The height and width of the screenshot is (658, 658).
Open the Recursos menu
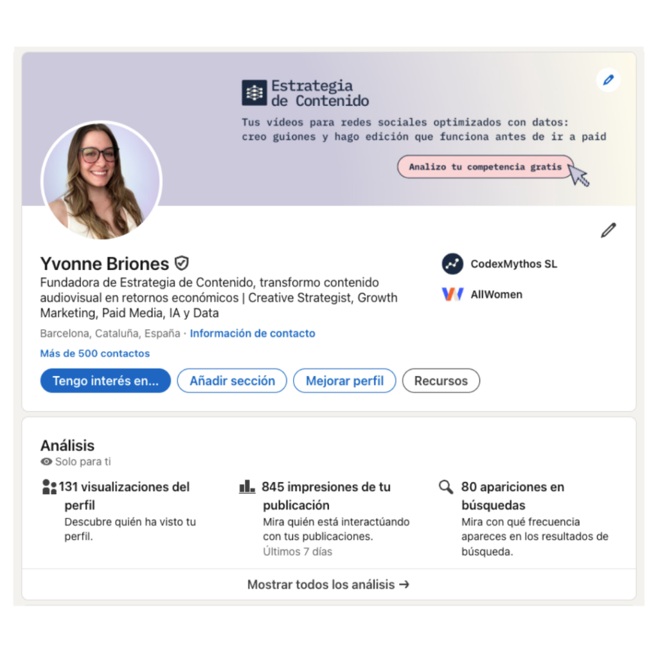coord(441,380)
